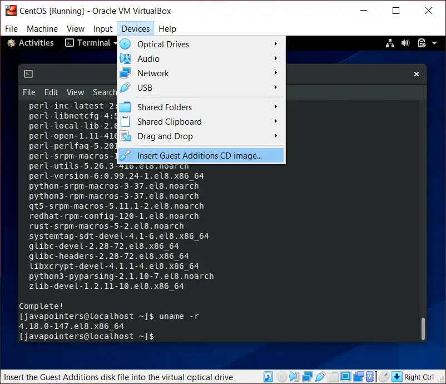Expand the Network submenu arrow
Screen dimensions: 446x384
pos(276,72)
